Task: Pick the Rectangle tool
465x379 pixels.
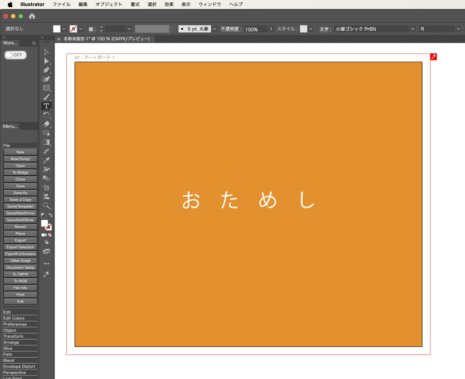Action: tap(46, 88)
